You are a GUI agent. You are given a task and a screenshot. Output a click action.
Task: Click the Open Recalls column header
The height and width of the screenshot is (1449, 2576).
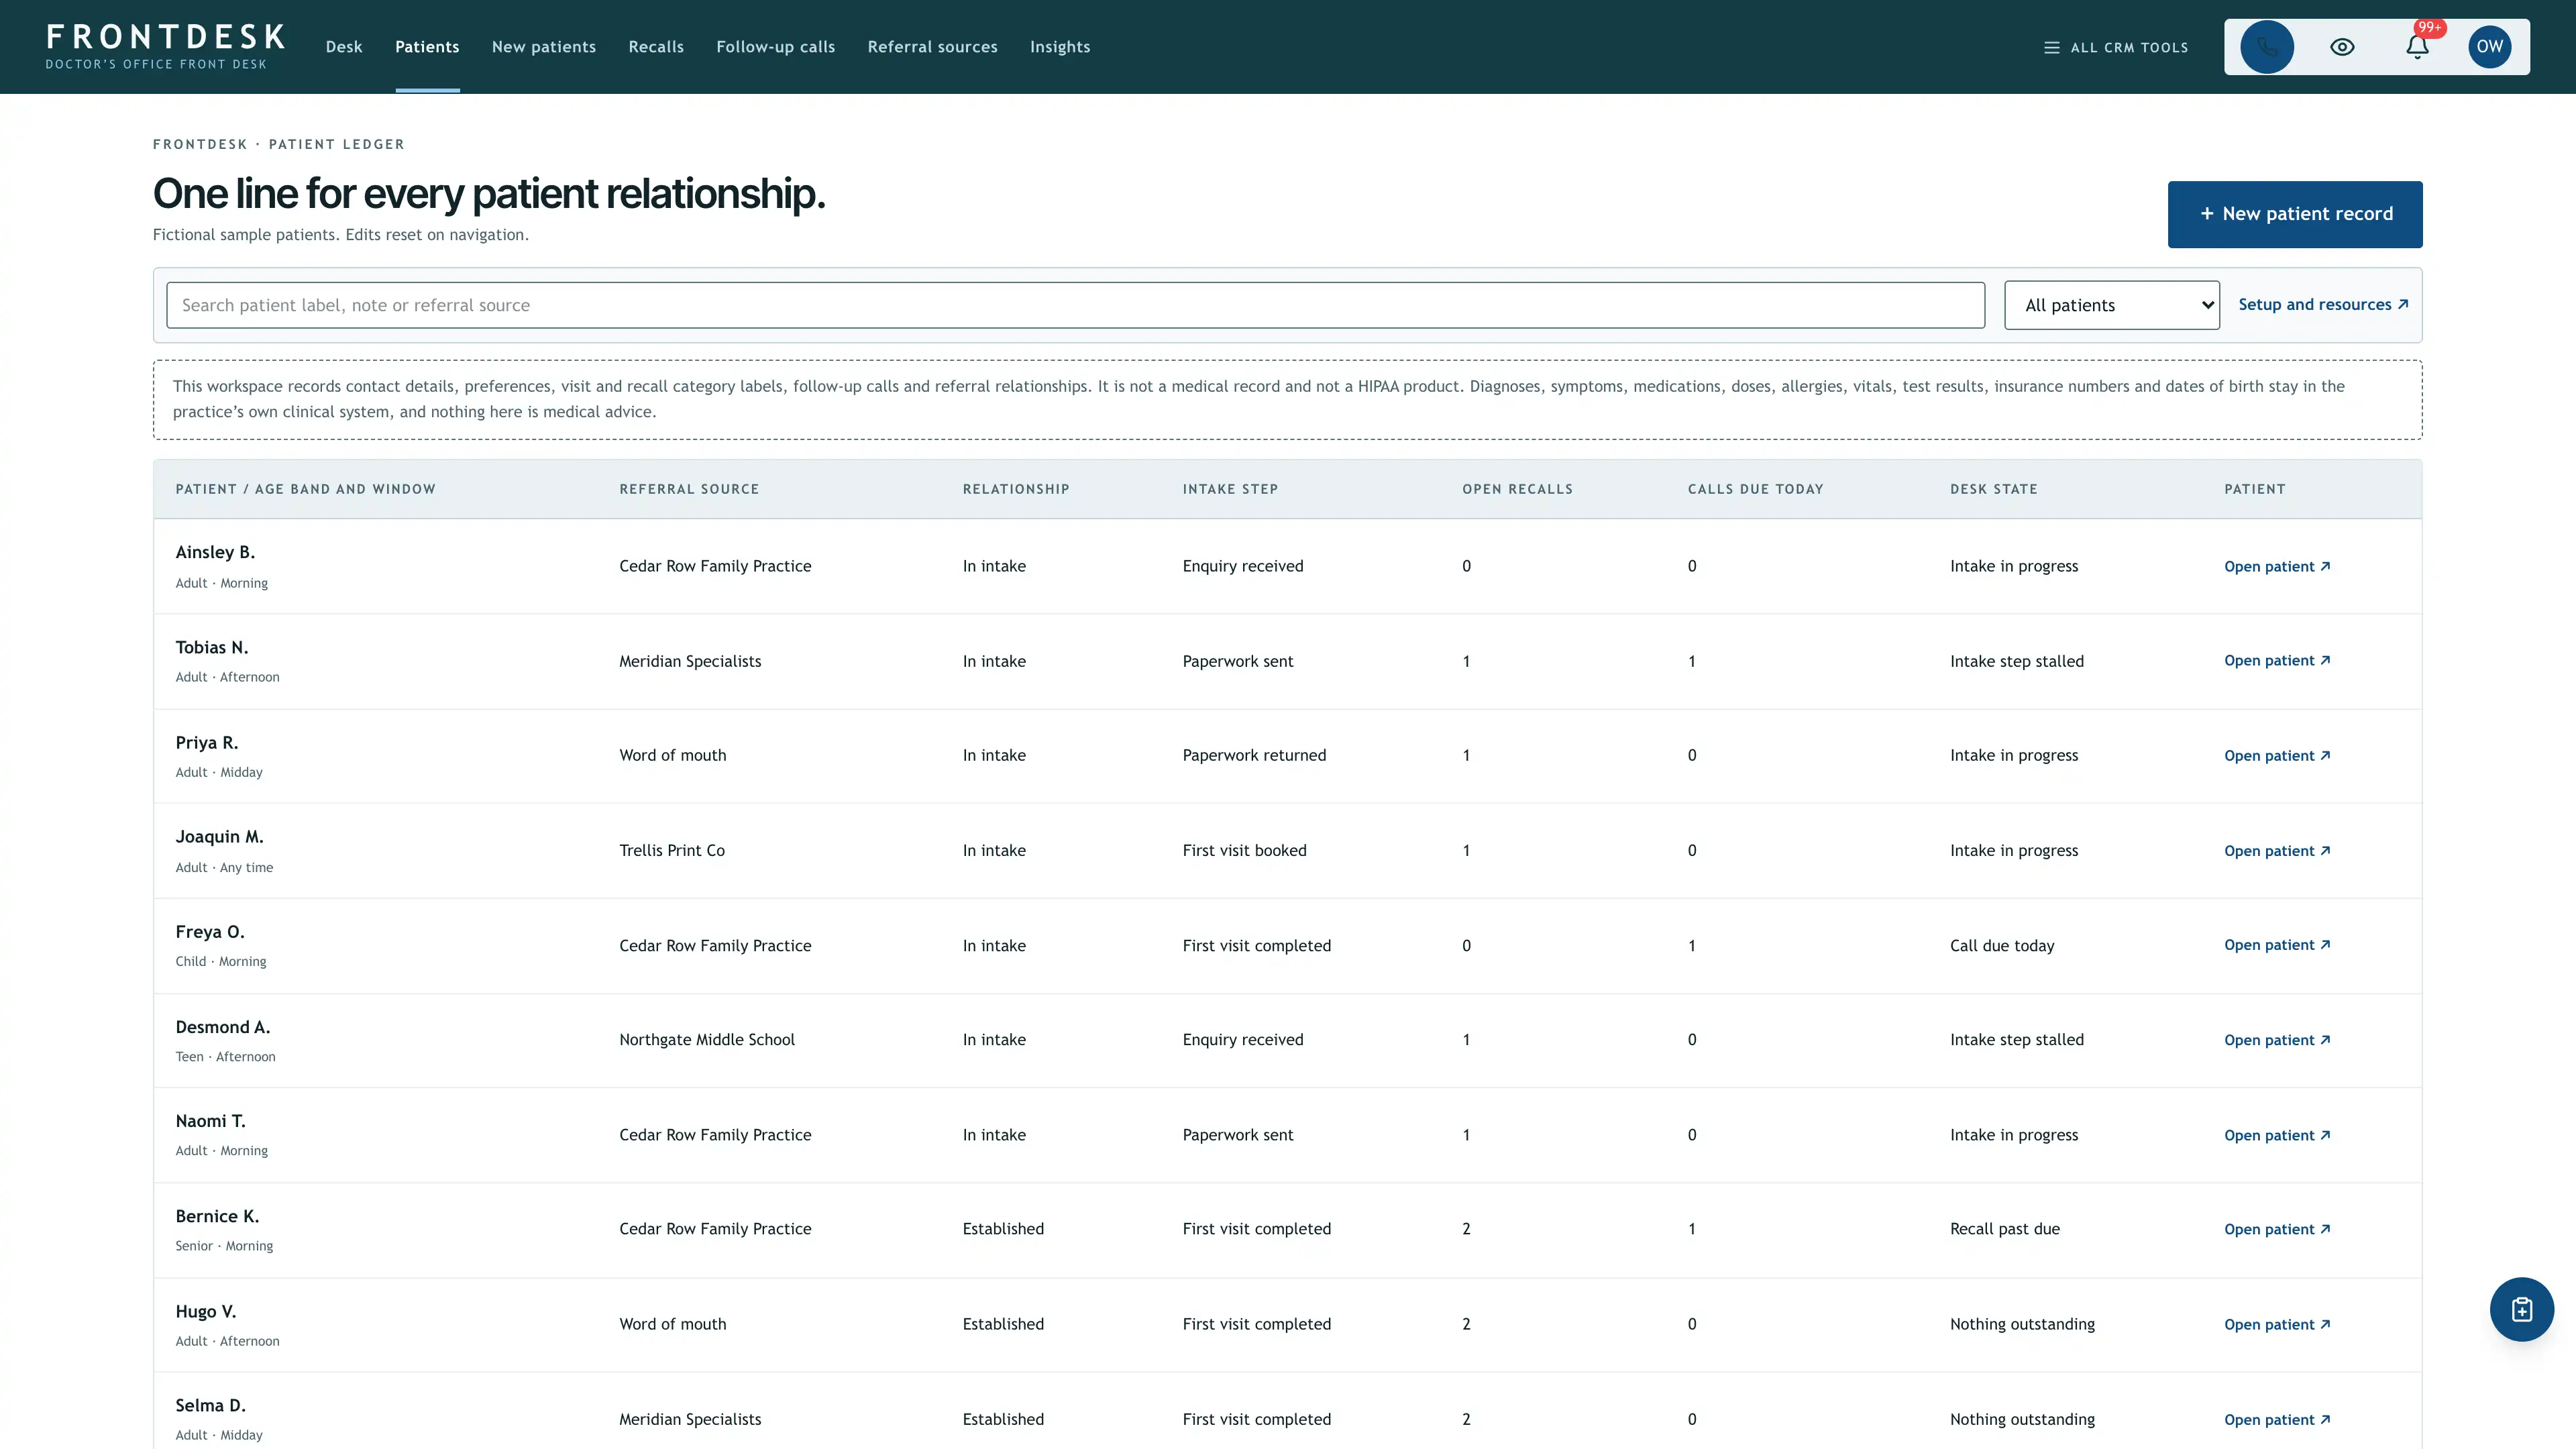(1517, 489)
